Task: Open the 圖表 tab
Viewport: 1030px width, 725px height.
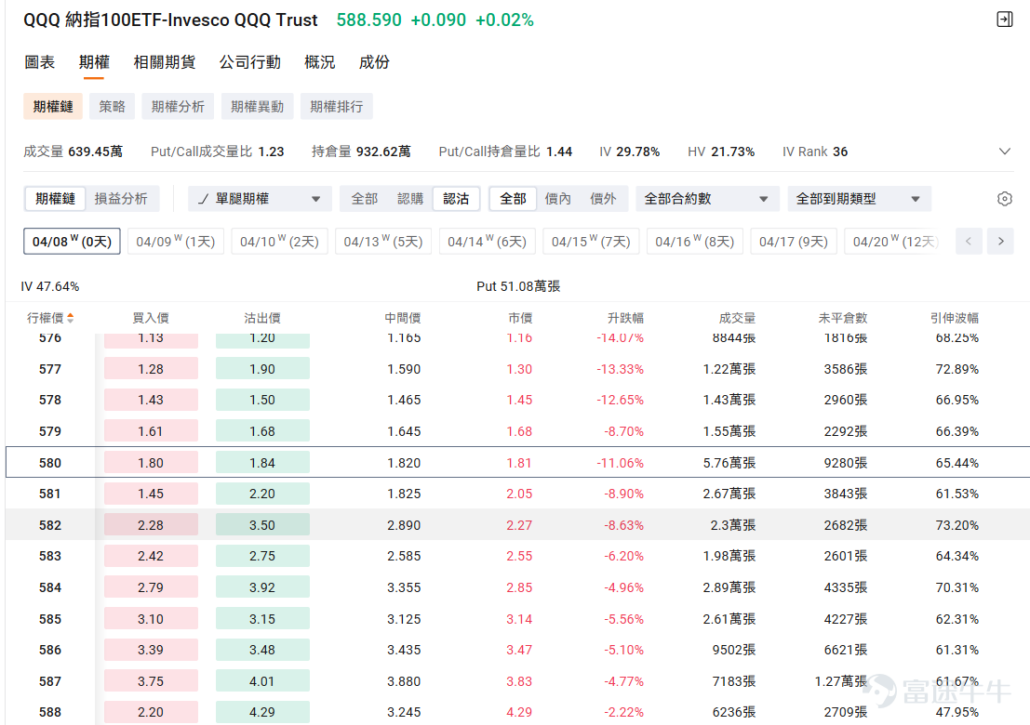Action: 39,62
